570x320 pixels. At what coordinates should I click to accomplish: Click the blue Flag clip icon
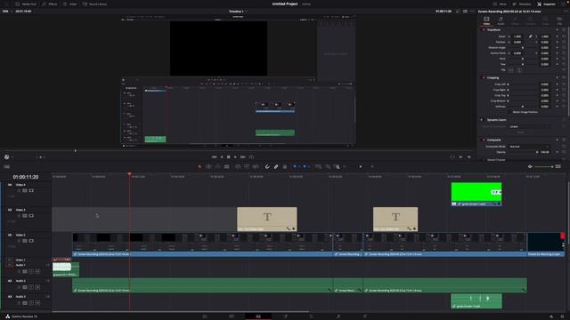(295, 166)
